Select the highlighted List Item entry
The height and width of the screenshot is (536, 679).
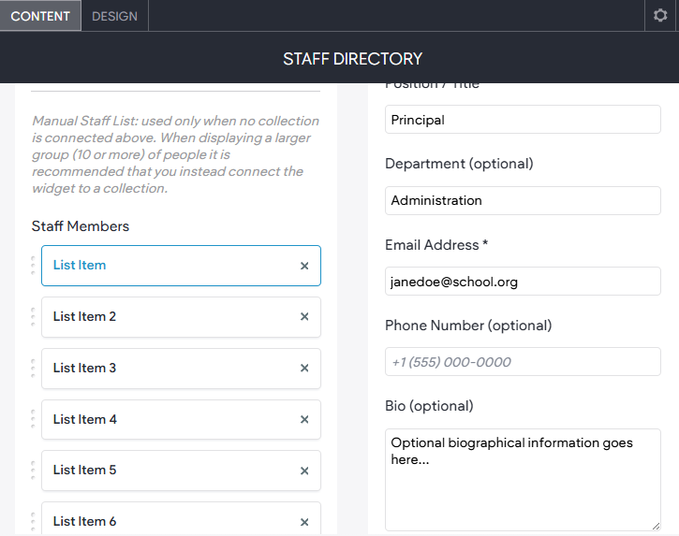181,266
